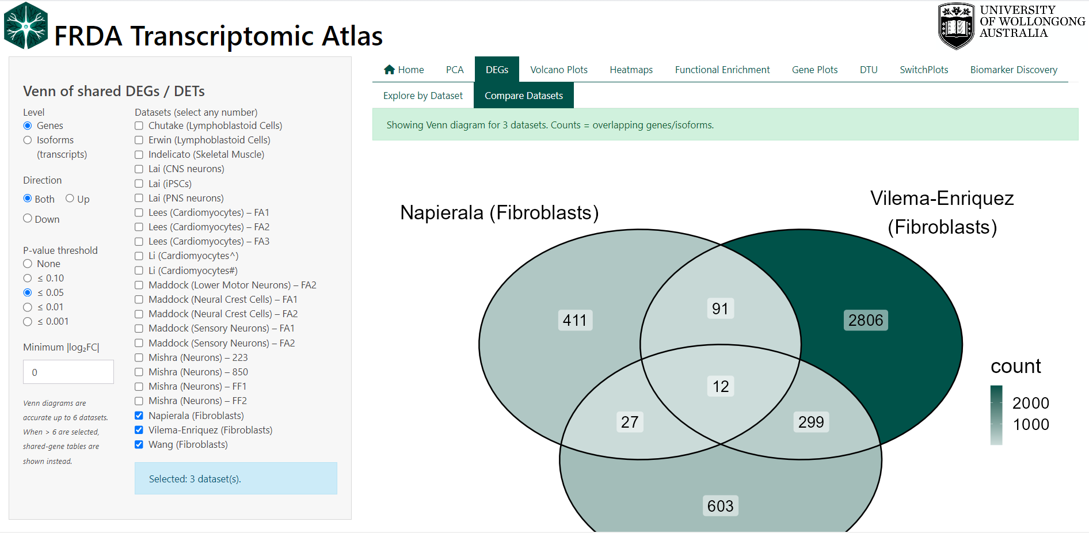Switch to Explore by Dataset subtab
This screenshot has height=533, width=1089.
(422, 96)
